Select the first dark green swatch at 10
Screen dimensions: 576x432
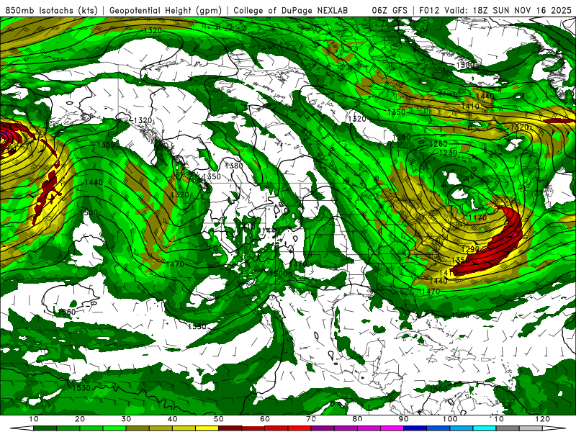[x=45, y=428]
